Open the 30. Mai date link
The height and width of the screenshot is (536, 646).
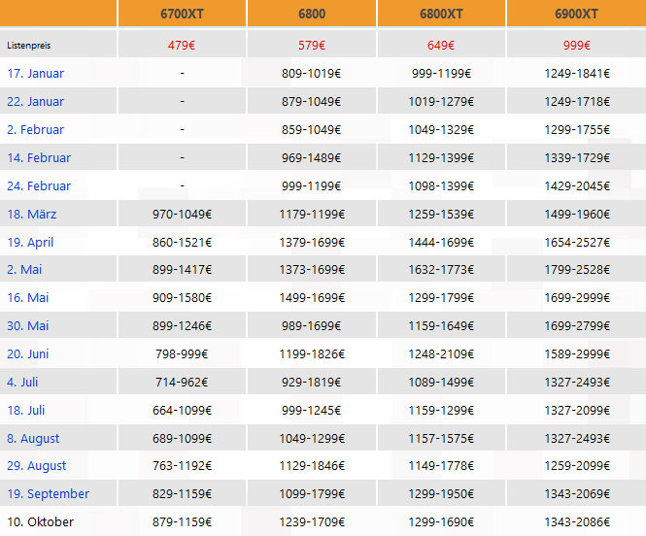coord(27,325)
